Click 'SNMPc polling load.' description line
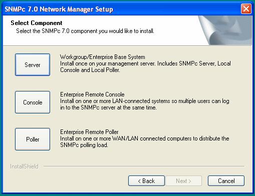Image resolution: width=255 pixels, height=196 pixels. [84, 145]
